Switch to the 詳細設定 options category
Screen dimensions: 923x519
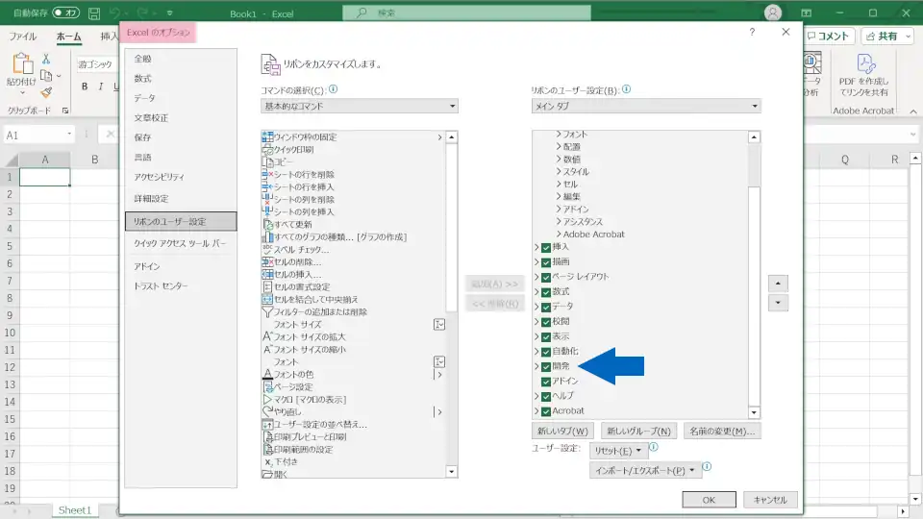coord(151,198)
